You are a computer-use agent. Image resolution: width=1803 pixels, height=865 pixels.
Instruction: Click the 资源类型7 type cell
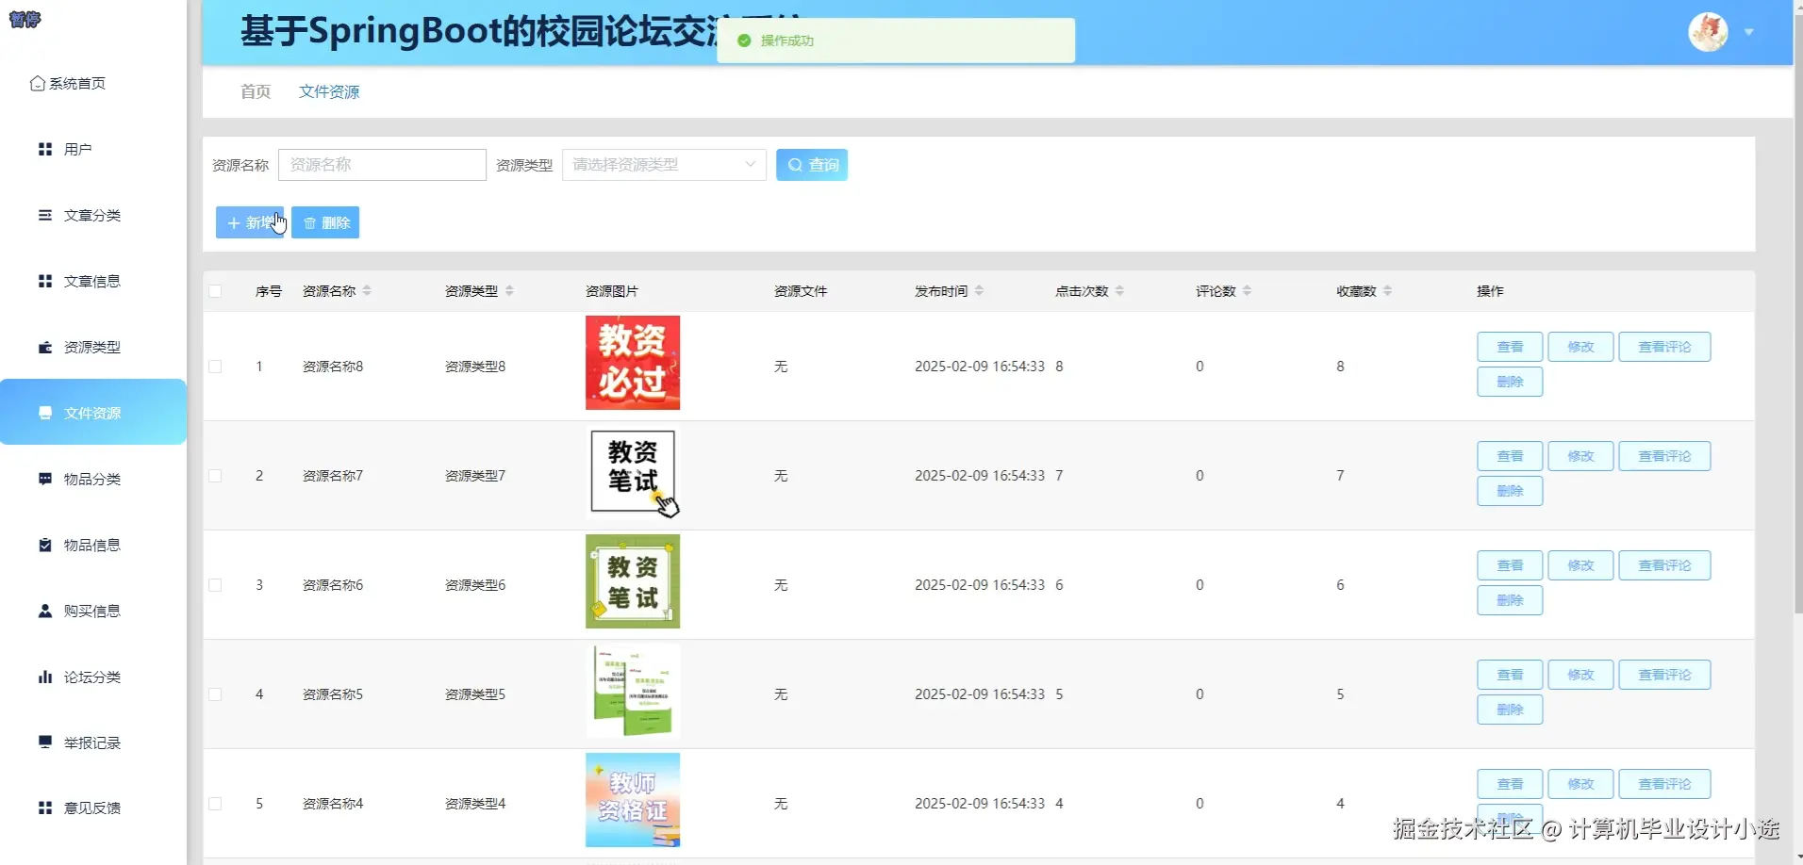pyautogui.click(x=475, y=476)
